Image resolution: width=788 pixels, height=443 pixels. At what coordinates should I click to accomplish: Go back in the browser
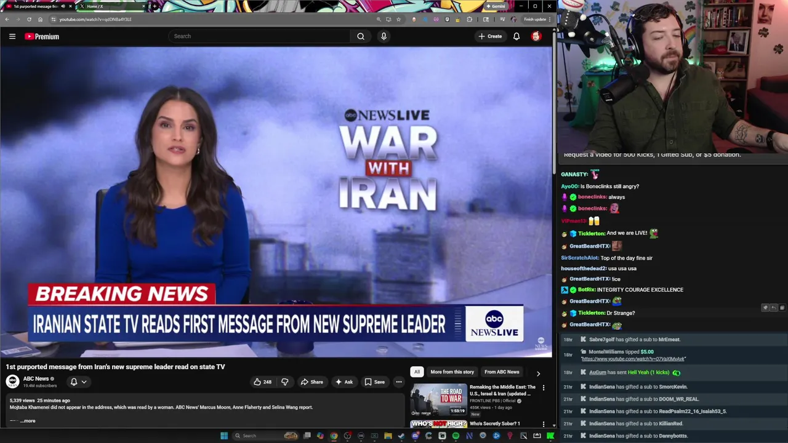7,19
